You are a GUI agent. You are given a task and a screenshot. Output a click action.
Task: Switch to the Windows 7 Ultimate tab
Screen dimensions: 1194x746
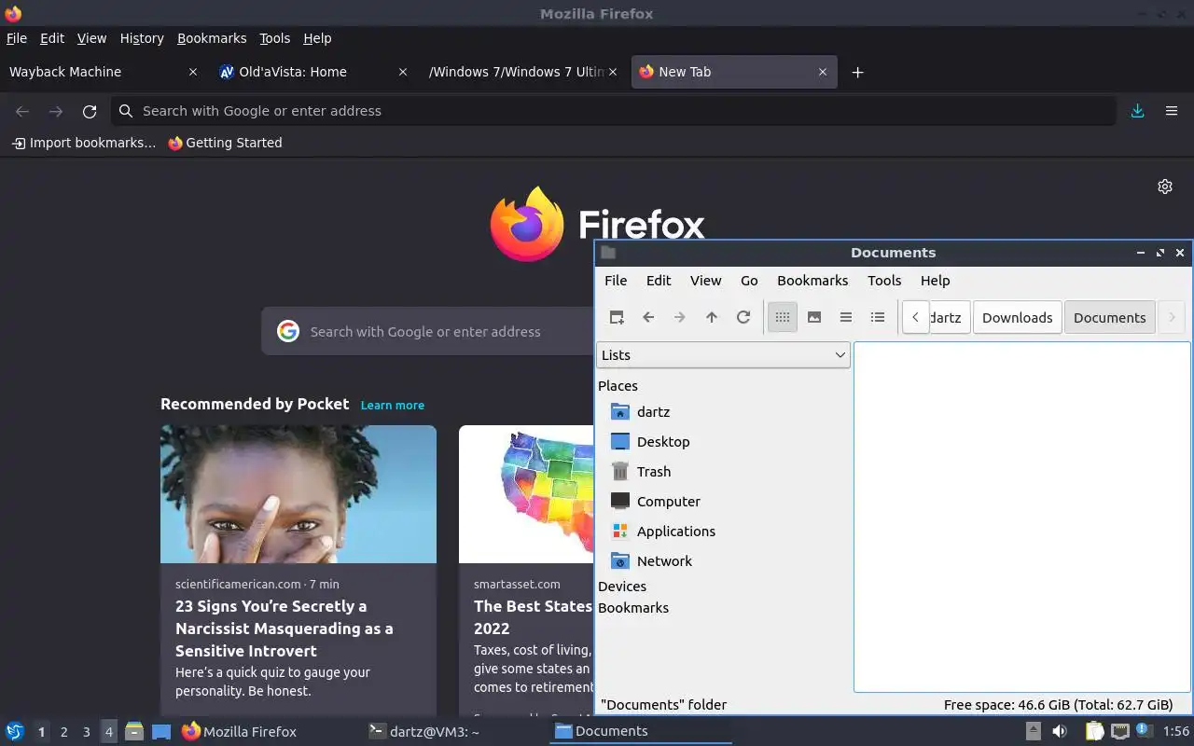point(516,72)
